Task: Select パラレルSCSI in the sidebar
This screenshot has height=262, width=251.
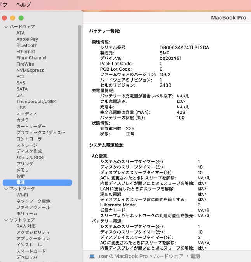Action: click(30, 158)
